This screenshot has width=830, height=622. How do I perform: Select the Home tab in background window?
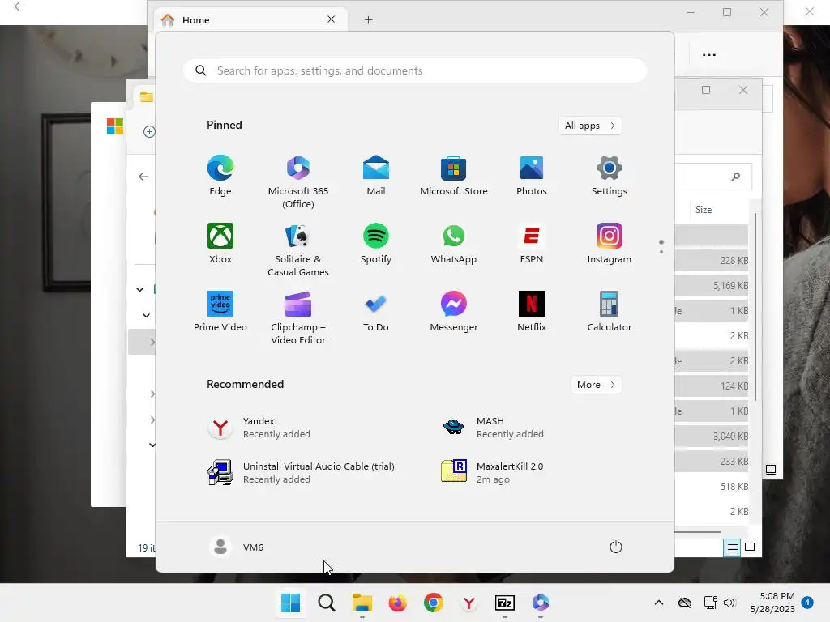[251, 20]
